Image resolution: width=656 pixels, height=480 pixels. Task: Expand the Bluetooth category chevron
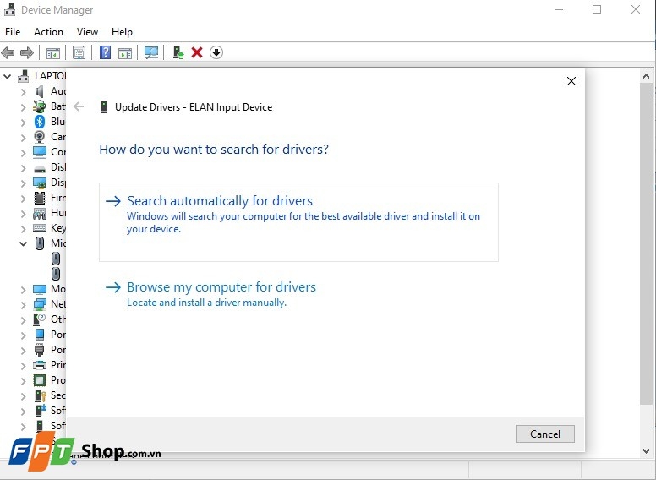point(23,122)
